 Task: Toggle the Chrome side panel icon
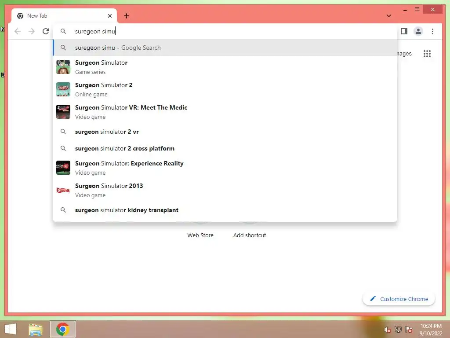tap(404, 31)
